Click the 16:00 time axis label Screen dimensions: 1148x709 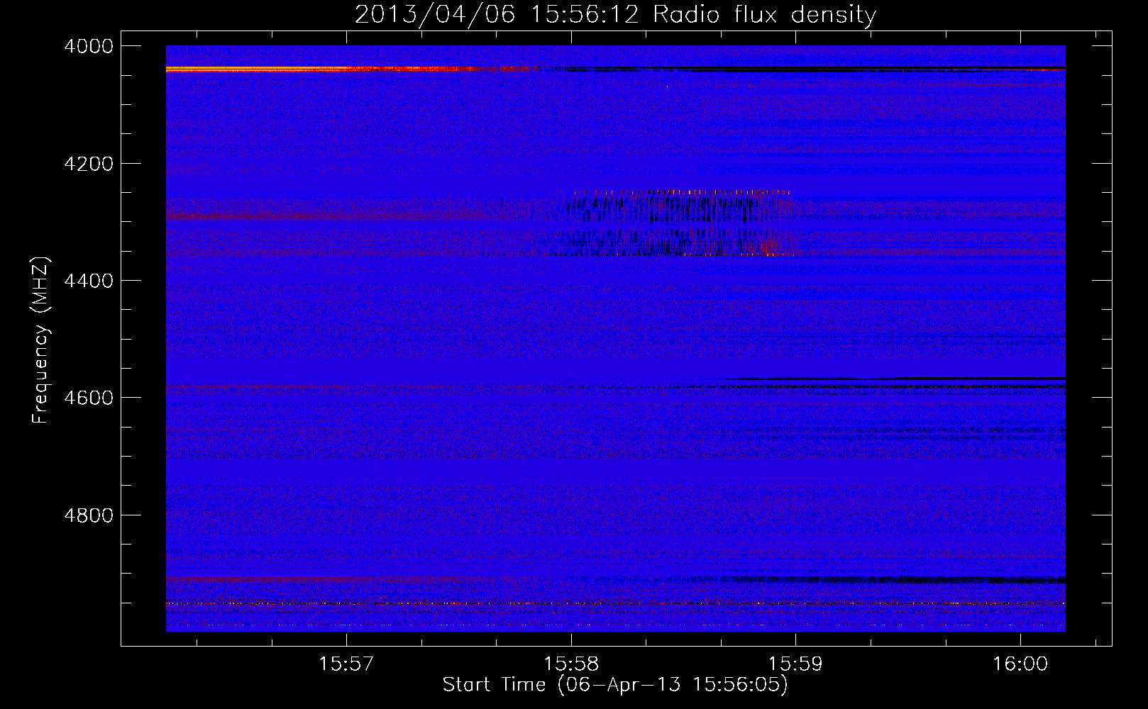click(1020, 664)
